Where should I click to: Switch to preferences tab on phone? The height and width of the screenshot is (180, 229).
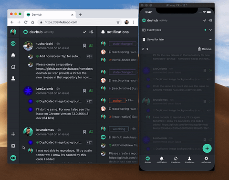pos(206,159)
